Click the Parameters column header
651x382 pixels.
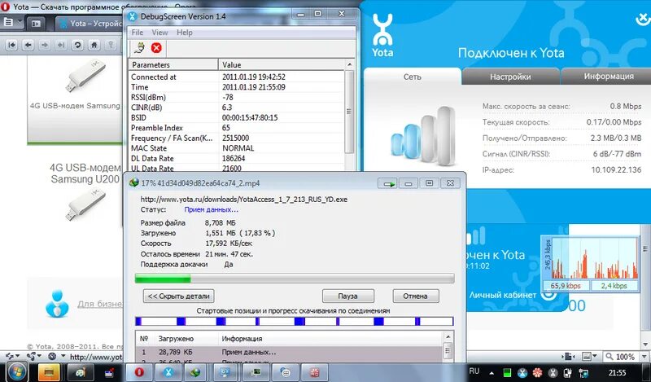pyautogui.click(x=173, y=65)
